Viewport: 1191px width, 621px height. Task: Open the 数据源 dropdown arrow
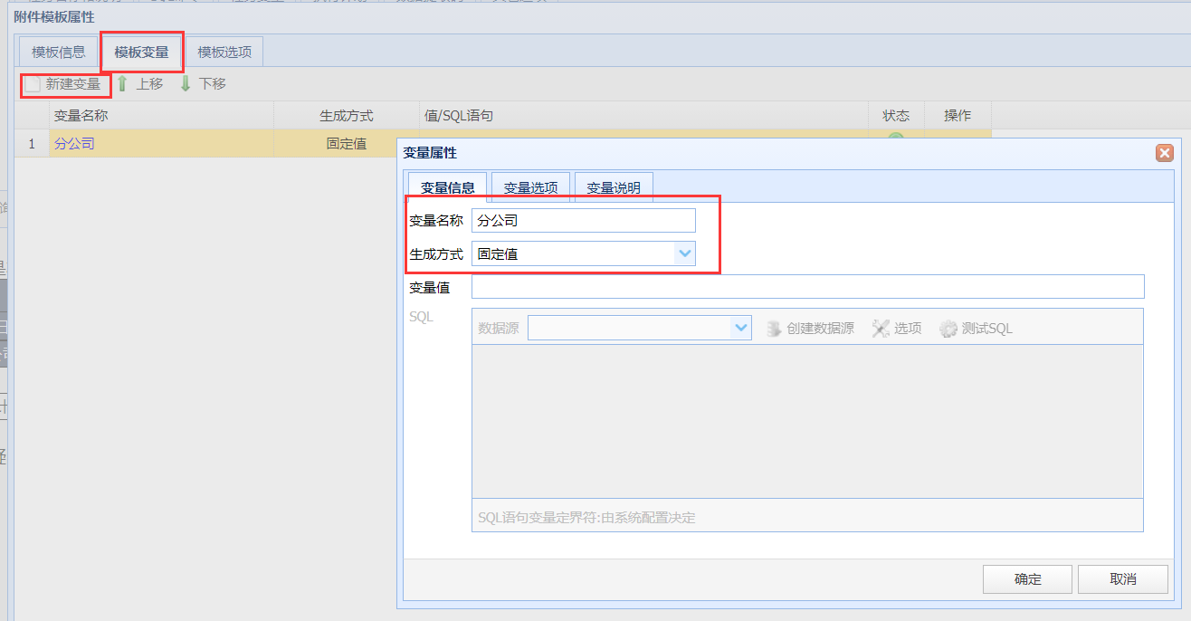coord(741,328)
